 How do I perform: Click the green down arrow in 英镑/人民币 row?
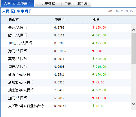[x=93, y=59]
